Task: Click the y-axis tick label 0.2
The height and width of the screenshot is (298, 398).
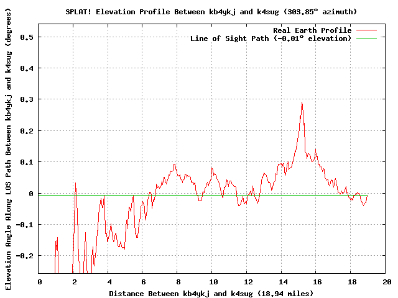Action: click(27, 131)
